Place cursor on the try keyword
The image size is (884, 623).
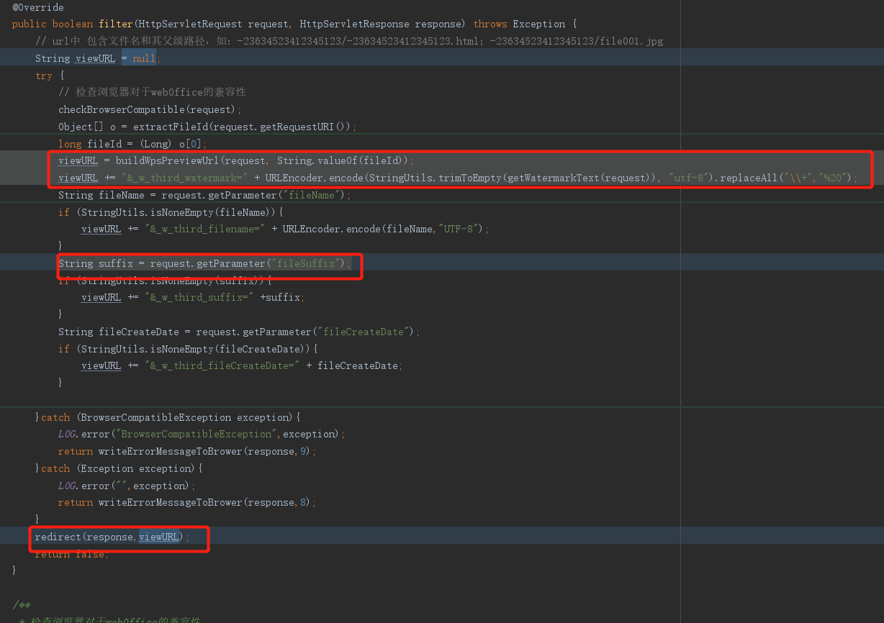[43, 76]
